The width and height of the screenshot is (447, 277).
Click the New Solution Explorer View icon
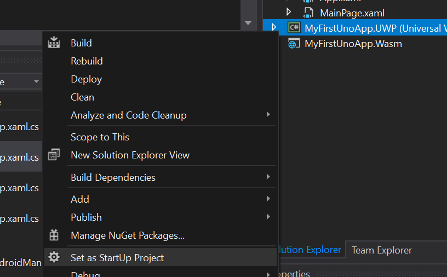[54, 155]
